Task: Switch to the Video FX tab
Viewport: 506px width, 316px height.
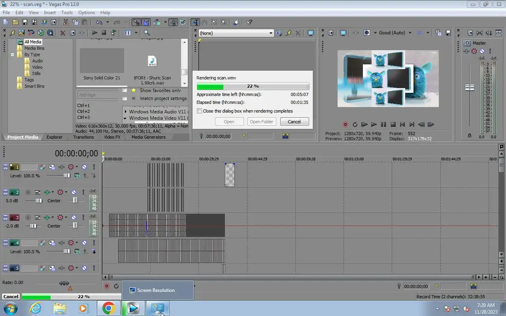Action: (112, 137)
